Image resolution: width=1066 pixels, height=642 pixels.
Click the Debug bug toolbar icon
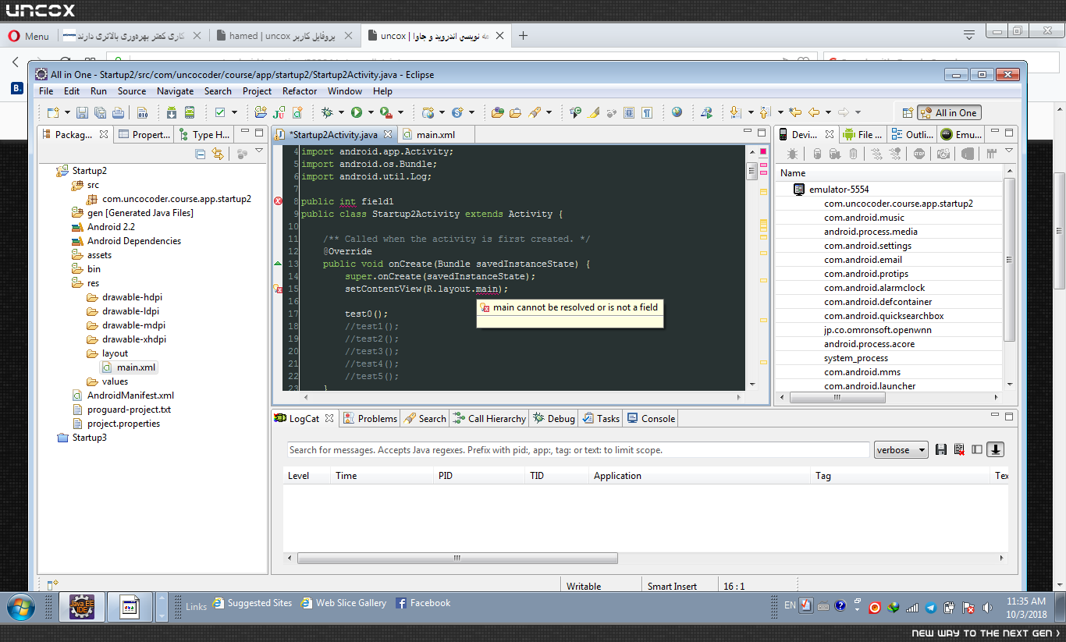point(328,112)
